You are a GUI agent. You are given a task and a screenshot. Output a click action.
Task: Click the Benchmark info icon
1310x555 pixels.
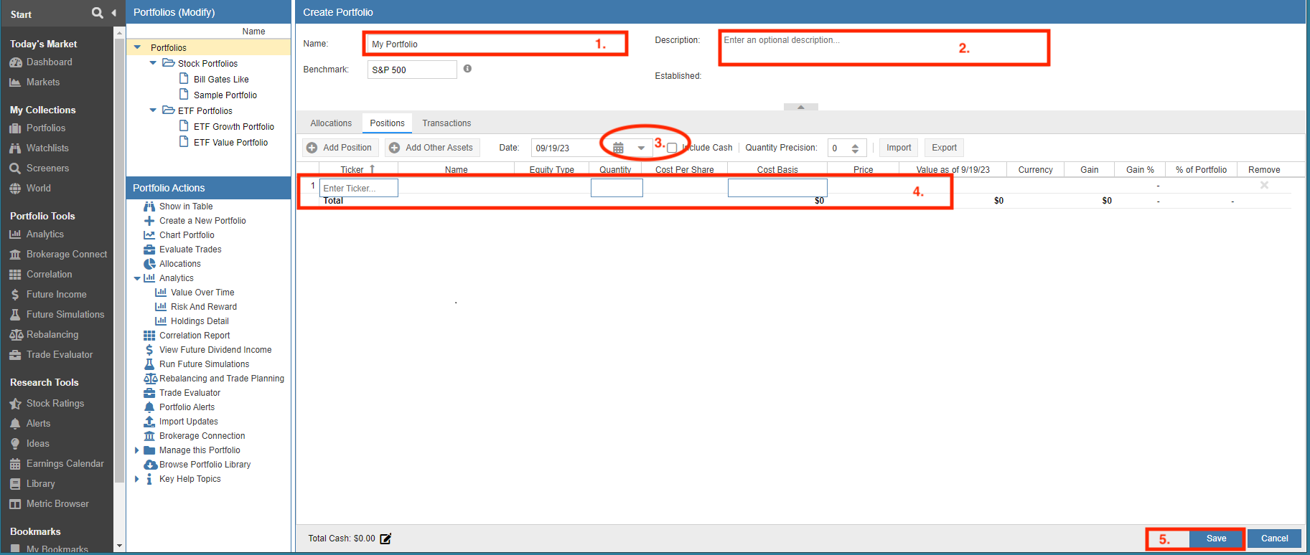(x=467, y=69)
